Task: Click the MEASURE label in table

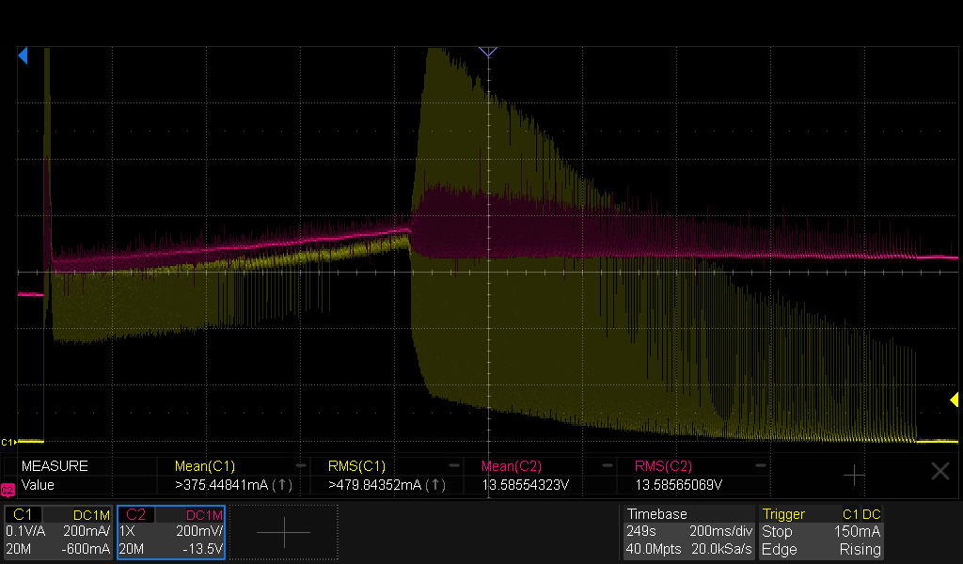Action: point(55,466)
